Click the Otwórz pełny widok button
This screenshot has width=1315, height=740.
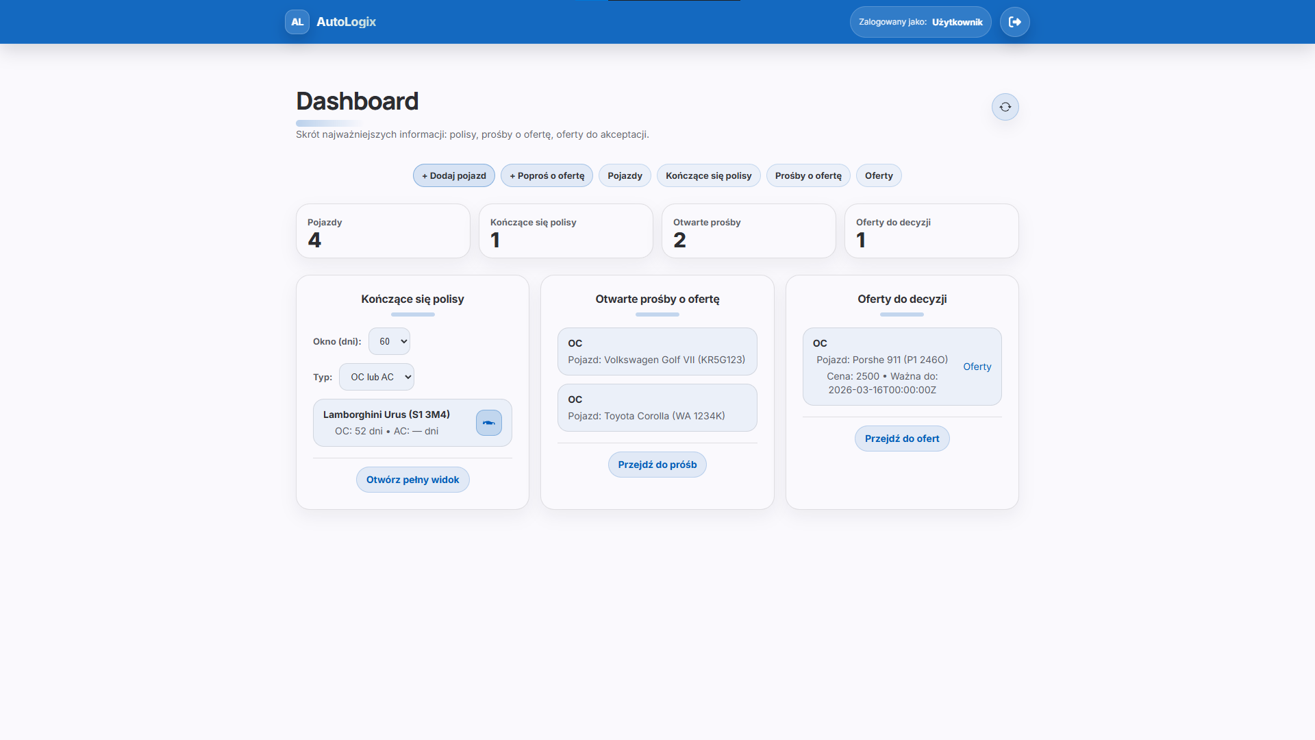(x=413, y=480)
